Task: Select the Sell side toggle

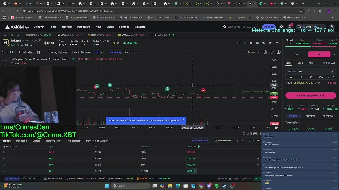Action: [319, 54]
